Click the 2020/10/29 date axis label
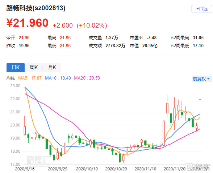 pos(116,169)
